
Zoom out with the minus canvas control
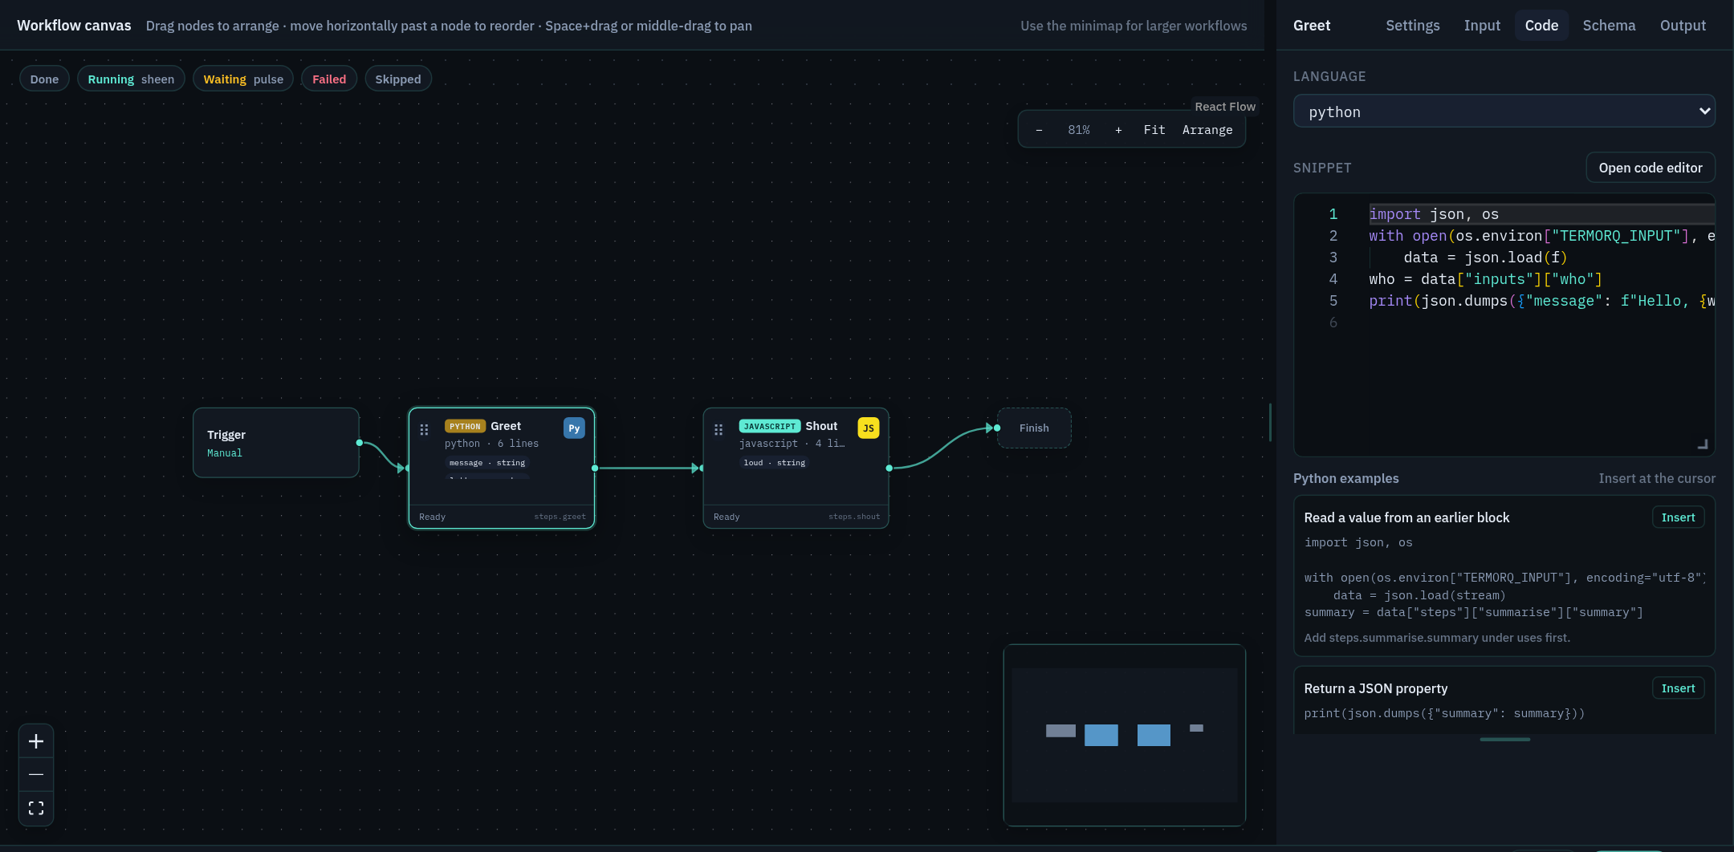click(36, 775)
